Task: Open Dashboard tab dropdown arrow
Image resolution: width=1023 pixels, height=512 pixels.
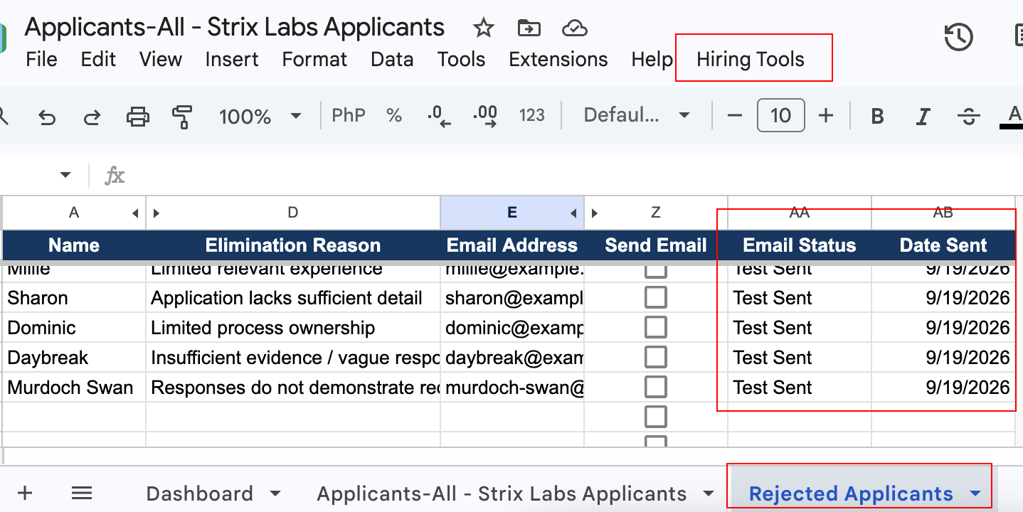Action: (275, 494)
